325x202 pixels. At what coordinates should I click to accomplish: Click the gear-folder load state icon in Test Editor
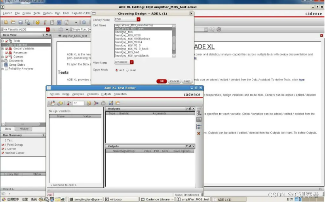(x=60, y=103)
